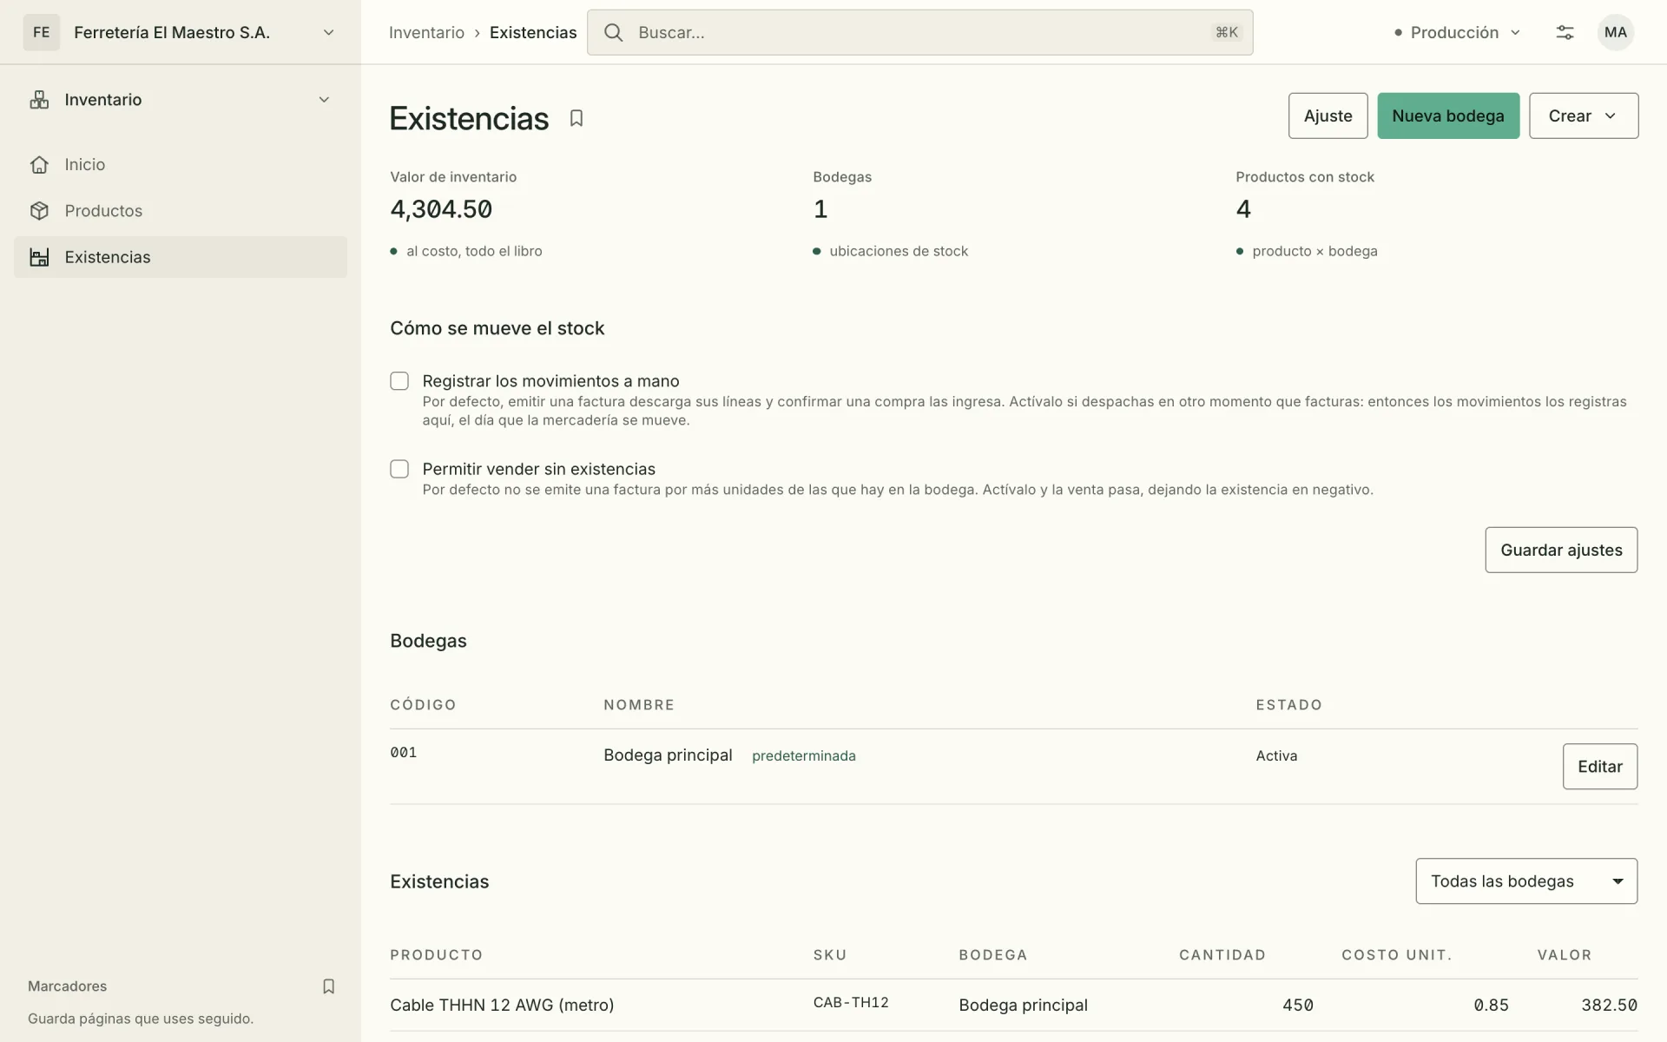Open the Crear dropdown button
The height and width of the screenshot is (1042, 1667).
[1584, 115]
